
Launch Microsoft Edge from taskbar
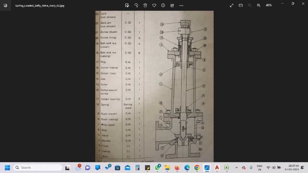click(187, 168)
